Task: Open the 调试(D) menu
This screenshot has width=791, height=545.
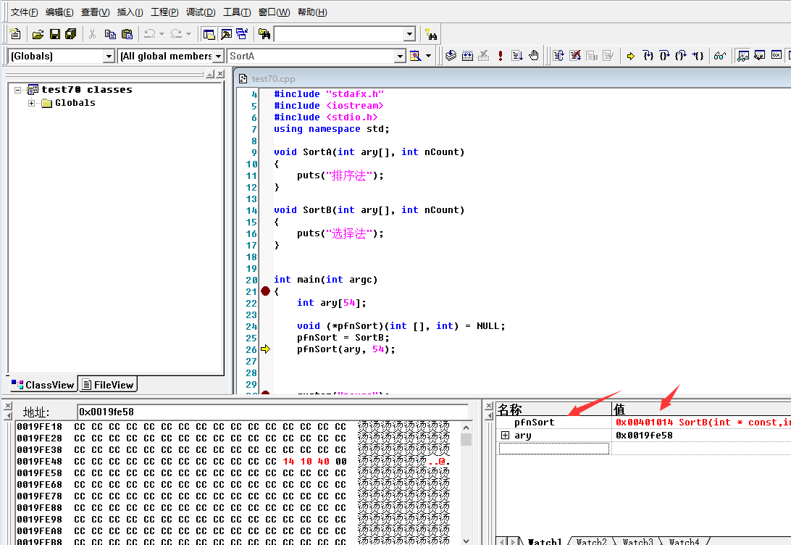Action: (200, 12)
